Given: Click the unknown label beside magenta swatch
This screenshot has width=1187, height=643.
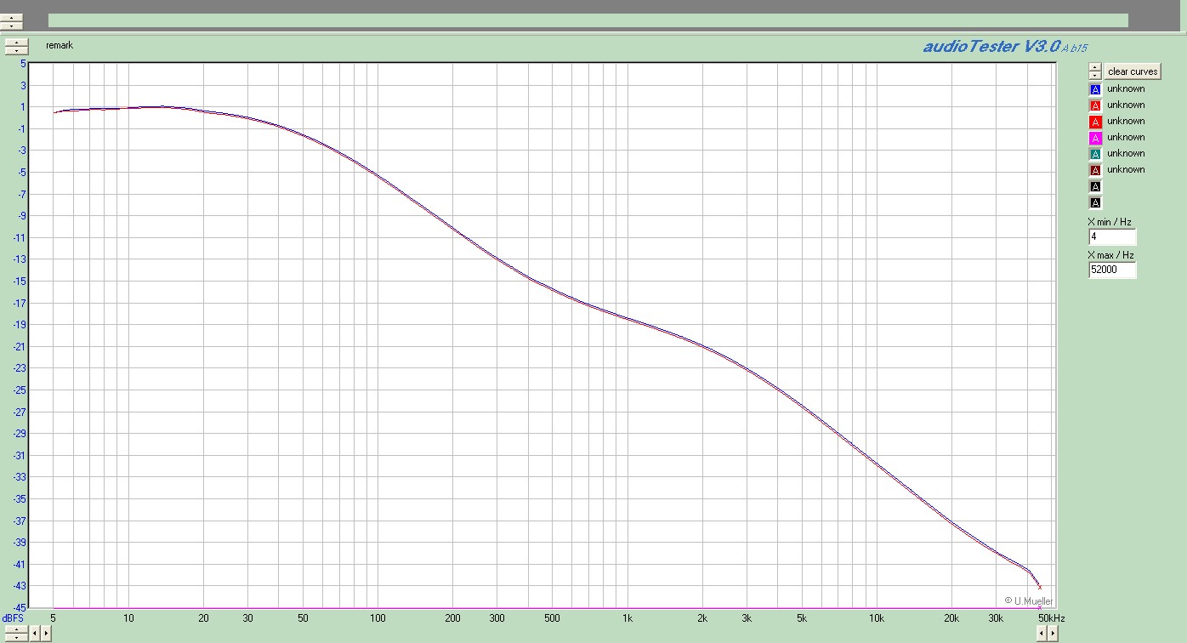Looking at the screenshot, I should pyautogui.click(x=1126, y=137).
